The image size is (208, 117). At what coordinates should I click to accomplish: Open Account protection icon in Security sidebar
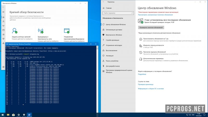(x=3, y=21)
